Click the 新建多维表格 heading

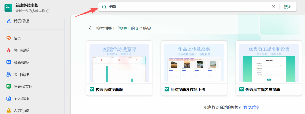[27, 6]
